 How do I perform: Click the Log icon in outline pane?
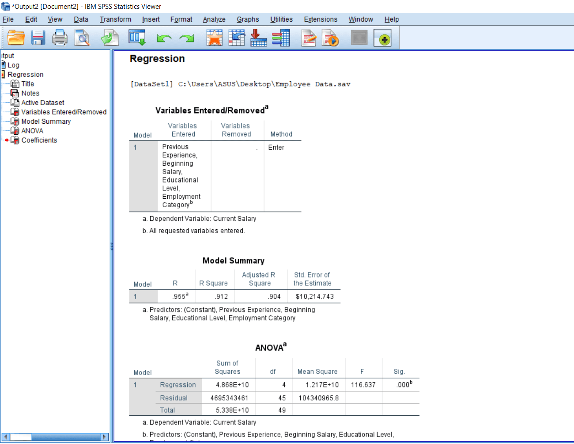point(3,65)
